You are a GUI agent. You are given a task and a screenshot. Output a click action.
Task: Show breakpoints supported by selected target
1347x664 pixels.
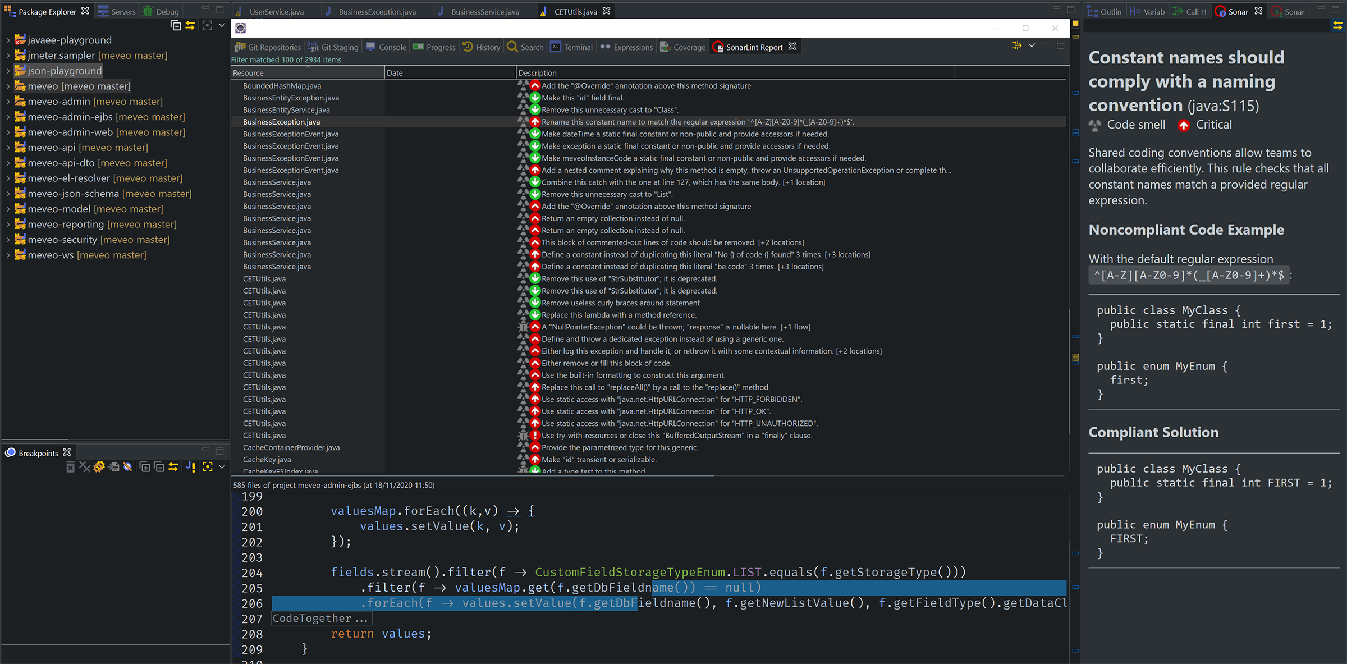click(x=99, y=466)
